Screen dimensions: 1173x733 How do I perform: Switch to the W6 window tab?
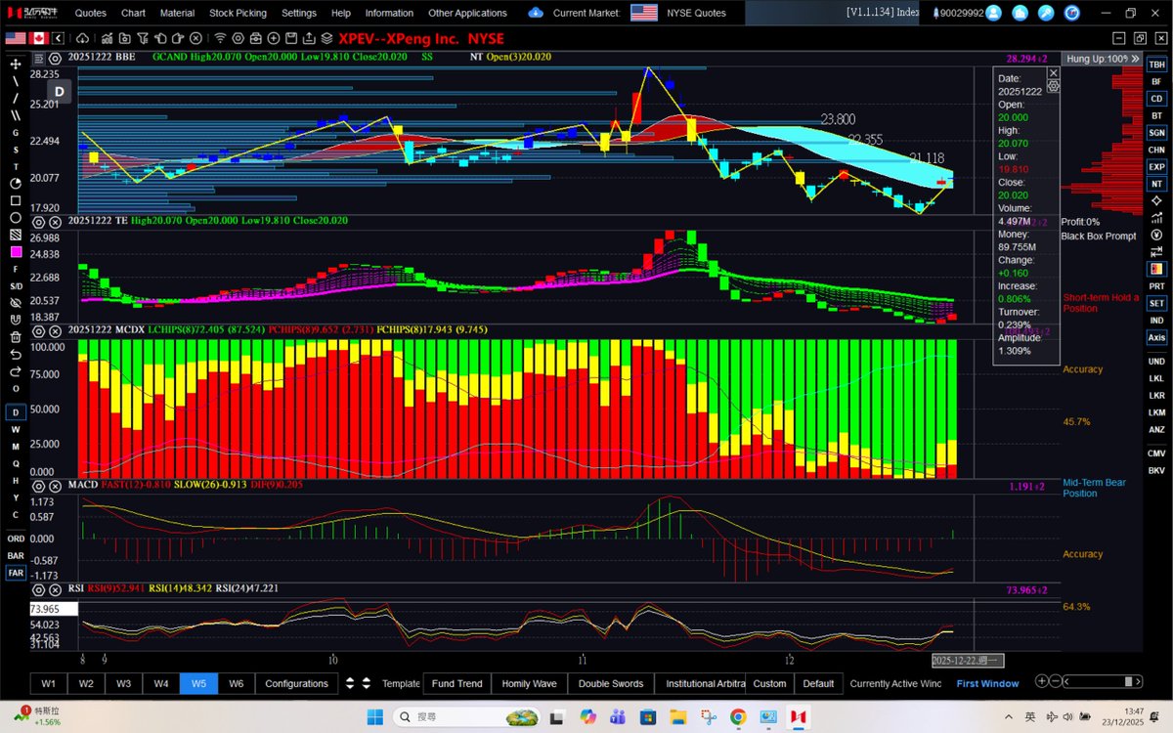(236, 683)
